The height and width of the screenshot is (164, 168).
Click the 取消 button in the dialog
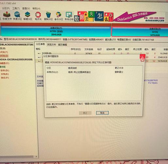(x=102, y=113)
